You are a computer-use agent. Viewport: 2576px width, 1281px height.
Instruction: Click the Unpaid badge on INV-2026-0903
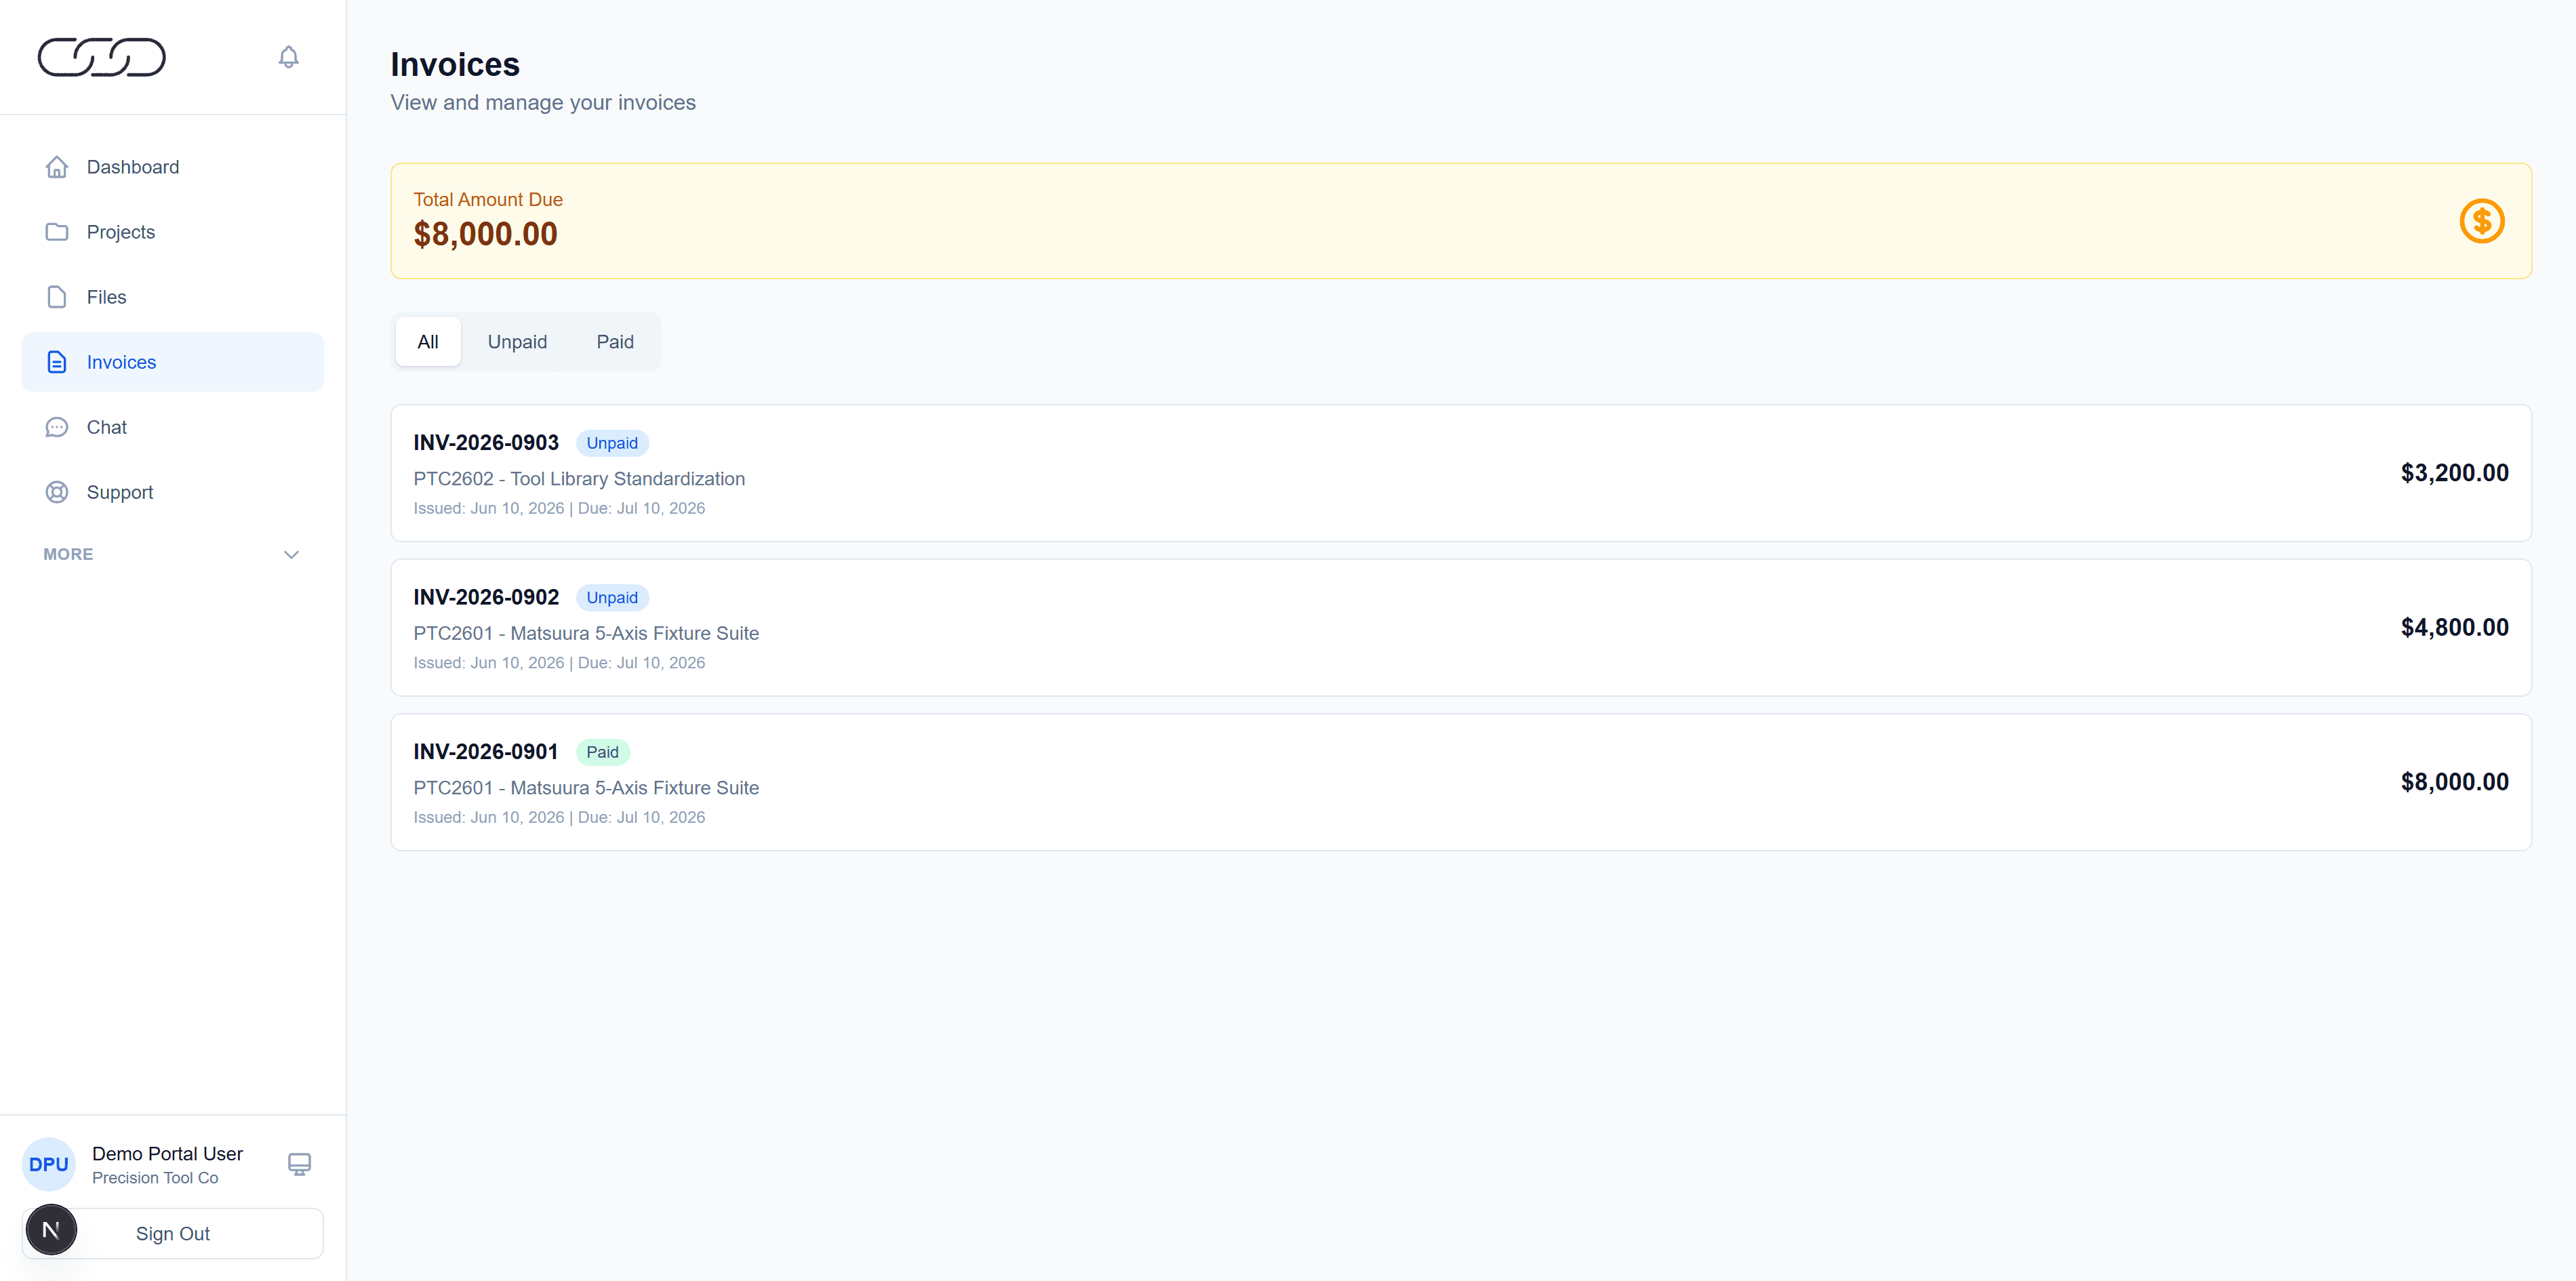[612, 443]
